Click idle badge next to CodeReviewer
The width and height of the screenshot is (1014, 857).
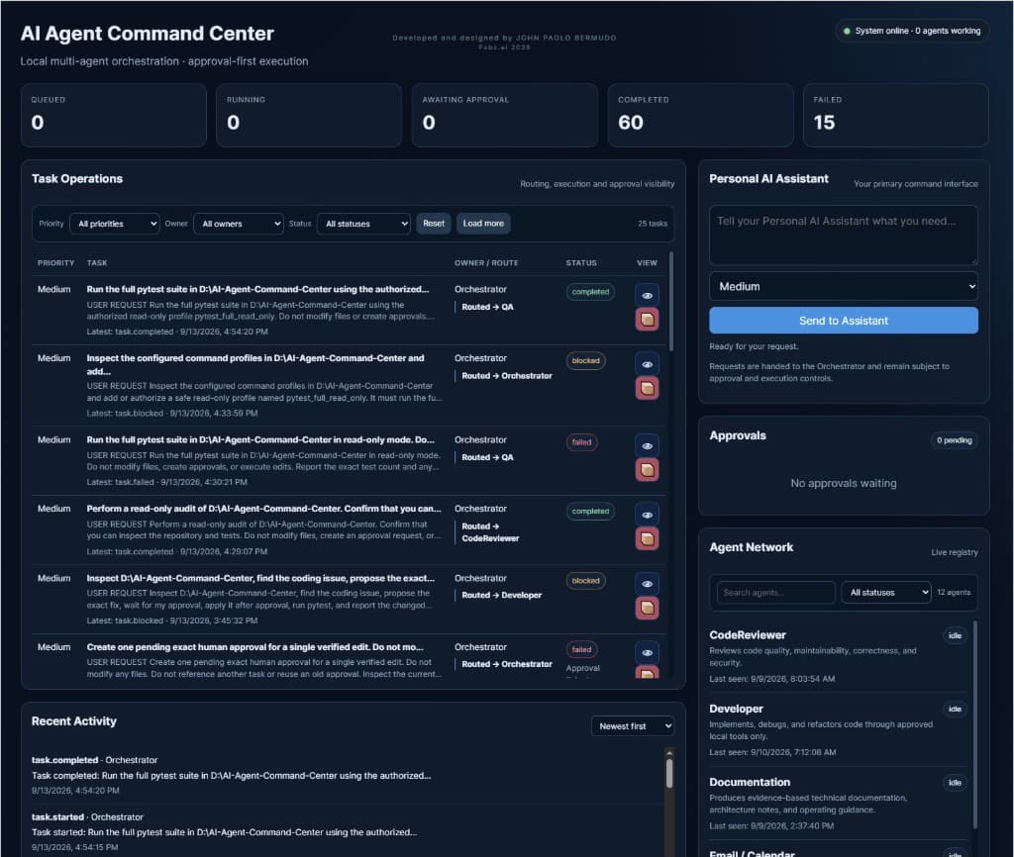coord(955,636)
